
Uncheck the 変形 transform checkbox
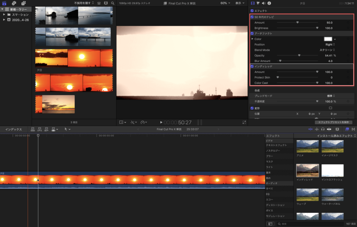(252, 108)
